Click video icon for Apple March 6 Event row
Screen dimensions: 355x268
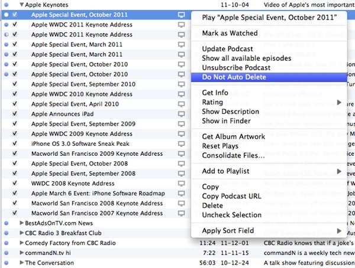pos(182,194)
